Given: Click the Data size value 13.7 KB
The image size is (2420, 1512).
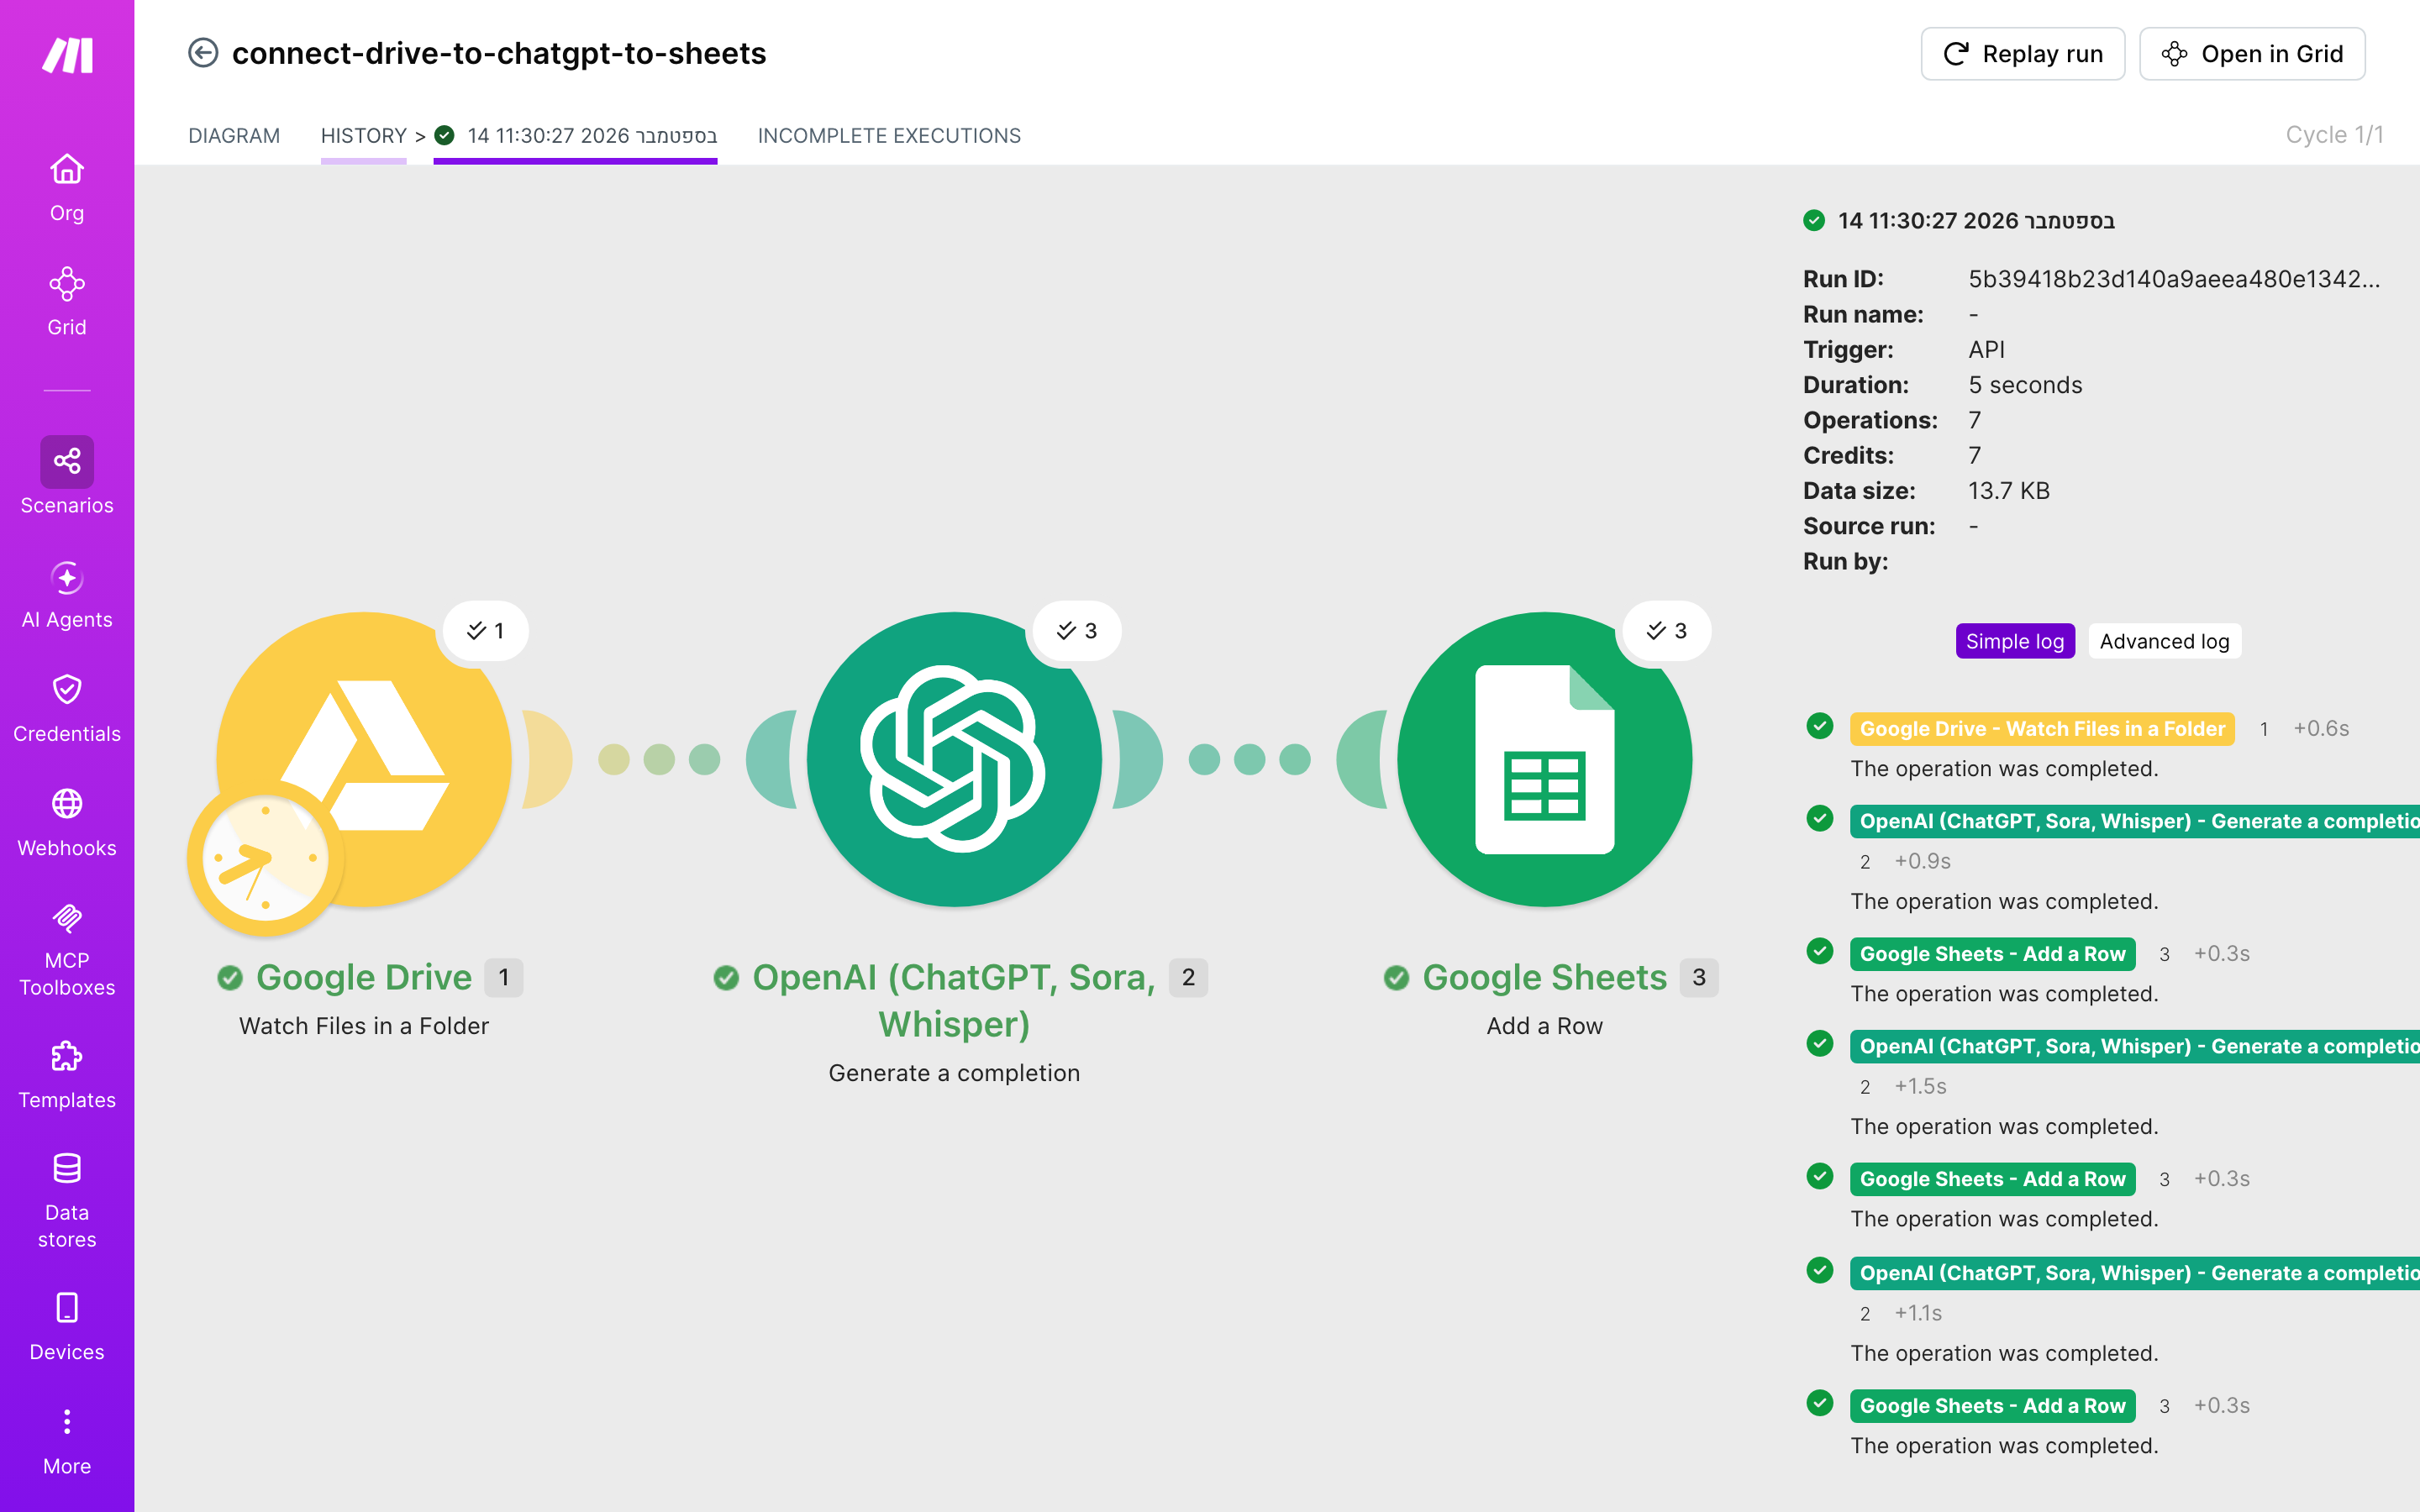Looking at the screenshot, I should 2009,491.
